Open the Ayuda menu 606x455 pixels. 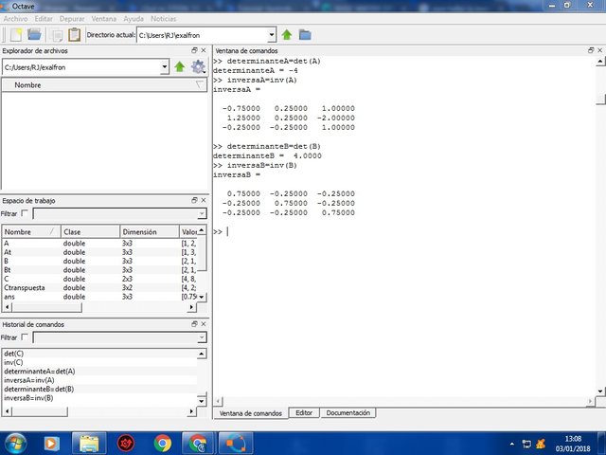134,19
